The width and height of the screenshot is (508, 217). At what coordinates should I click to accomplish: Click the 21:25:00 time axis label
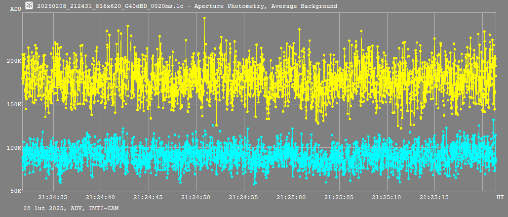pos(292,197)
